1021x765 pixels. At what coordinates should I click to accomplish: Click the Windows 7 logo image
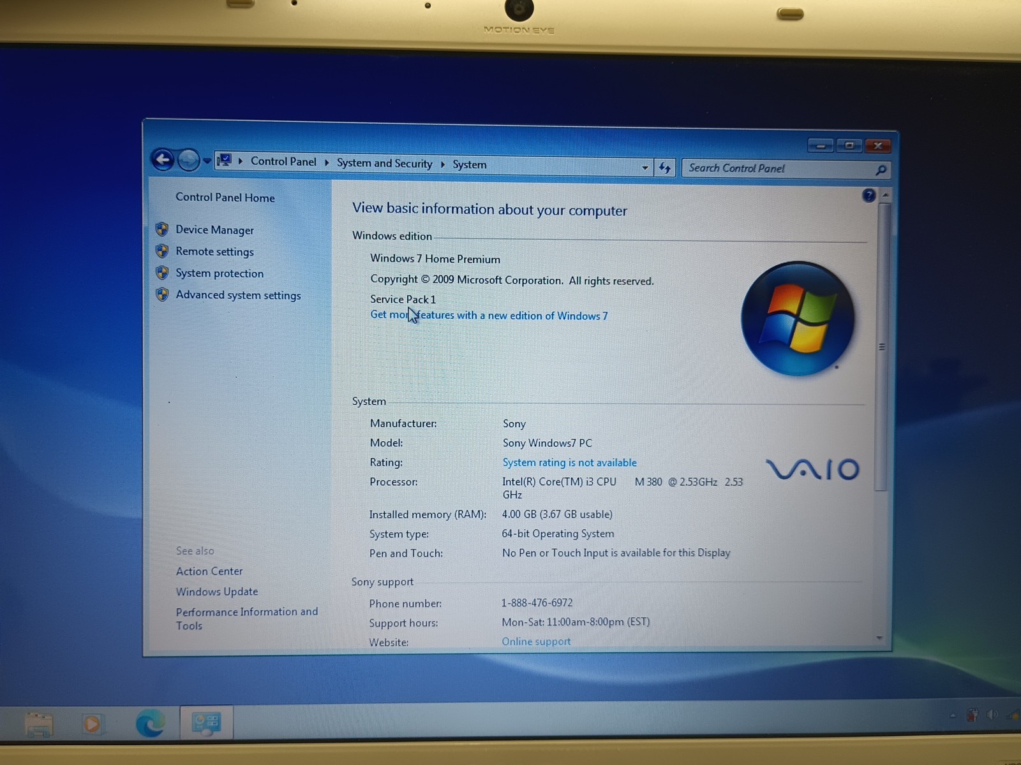798,318
